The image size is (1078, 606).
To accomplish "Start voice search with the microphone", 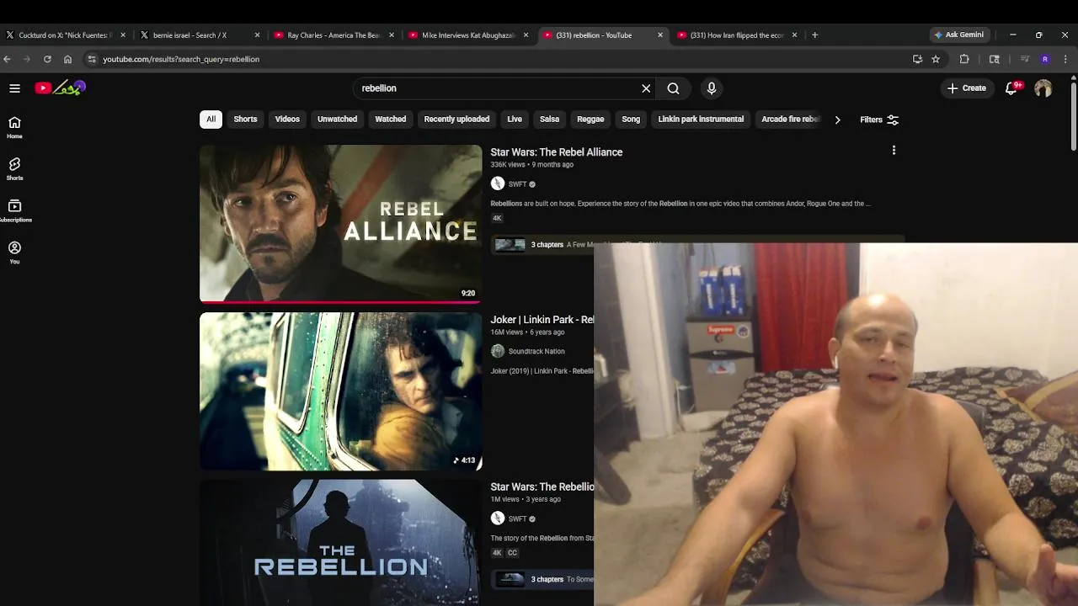I will pyautogui.click(x=712, y=88).
